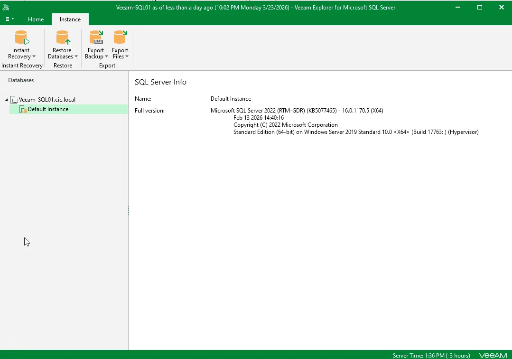Screen dimensions: 512x359
Task: Click the Veeam logo in status bar
Action: (493, 355)
